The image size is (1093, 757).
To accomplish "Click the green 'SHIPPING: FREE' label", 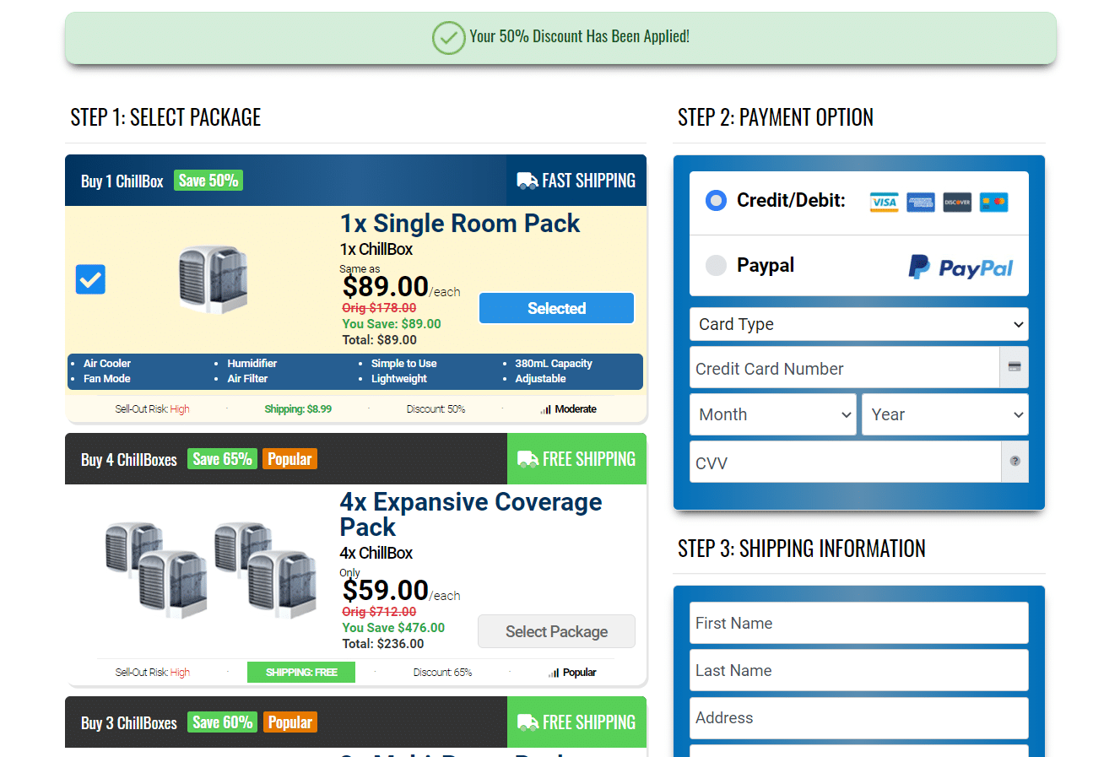I will point(301,673).
